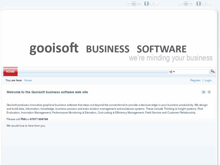
Task: Set medium text size in left icon set
Action: (x=134, y=4)
